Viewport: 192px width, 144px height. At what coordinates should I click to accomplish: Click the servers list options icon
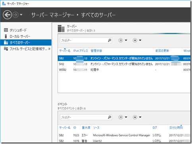(121, 40)
